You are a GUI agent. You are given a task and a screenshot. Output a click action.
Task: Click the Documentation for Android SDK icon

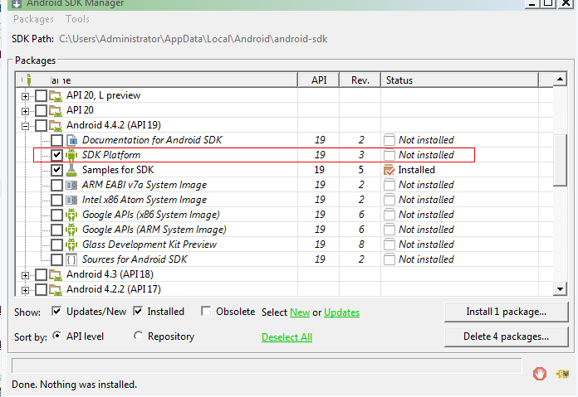point(71,140)
